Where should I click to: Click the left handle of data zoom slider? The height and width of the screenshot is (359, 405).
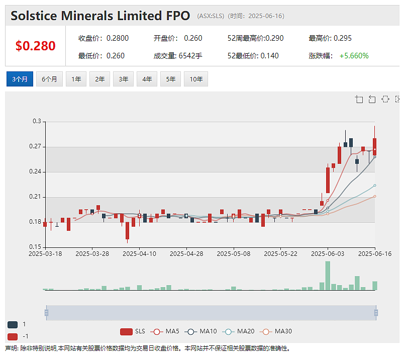pos(47,313)
